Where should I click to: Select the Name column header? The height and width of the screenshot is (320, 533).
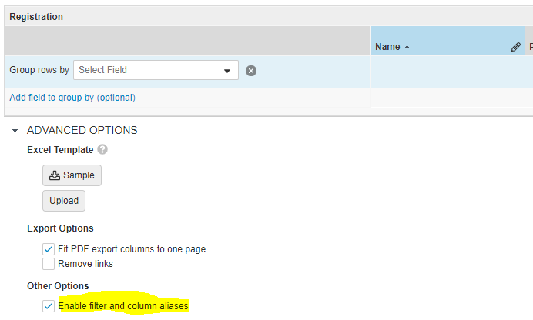coord(387,47)
